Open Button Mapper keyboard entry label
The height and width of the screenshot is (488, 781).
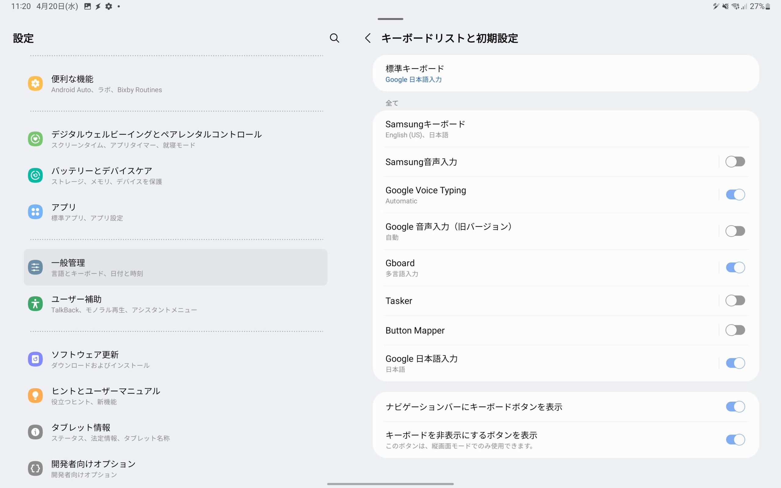point(415,330)
